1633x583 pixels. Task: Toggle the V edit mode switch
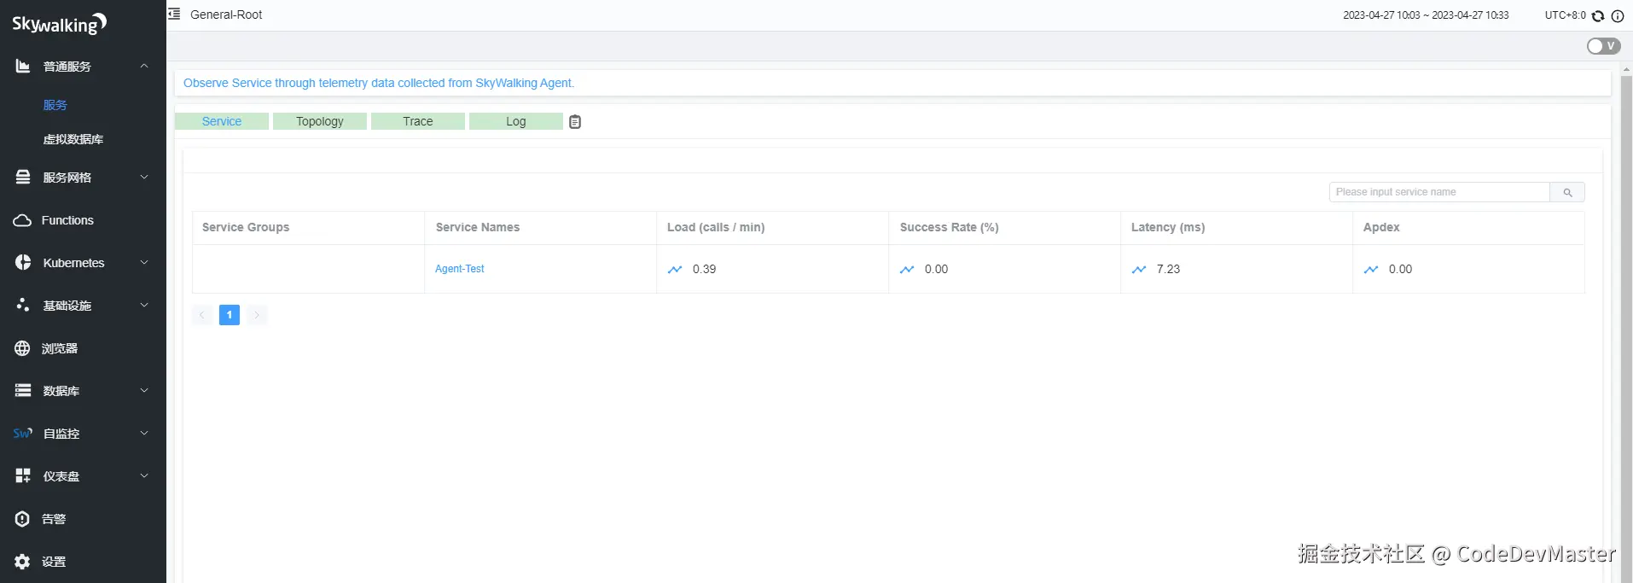(1604, 46)
